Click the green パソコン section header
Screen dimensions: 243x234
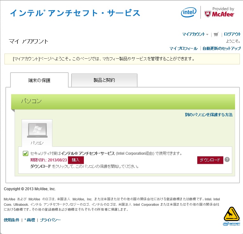[x=123, y=101]
